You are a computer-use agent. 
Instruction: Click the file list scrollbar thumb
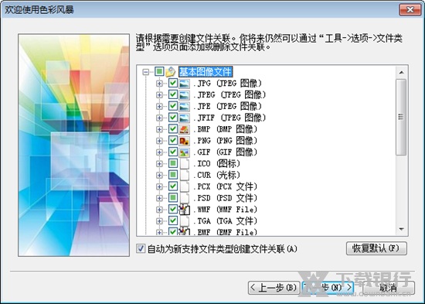click(401, 117)
